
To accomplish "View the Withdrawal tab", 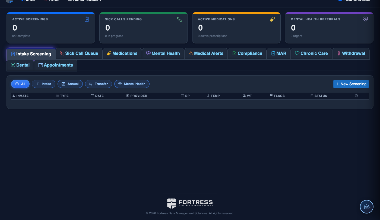I will [x=351, y=54].
